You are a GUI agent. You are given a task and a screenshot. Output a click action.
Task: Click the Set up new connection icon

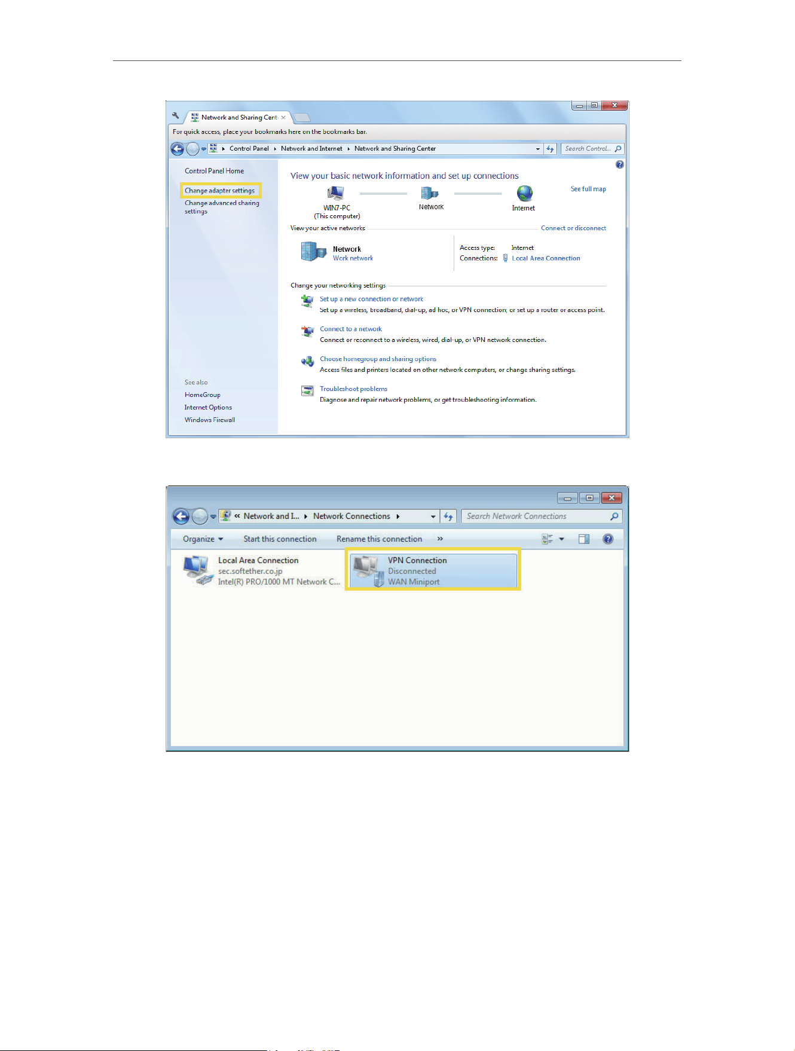tap(307, 301)
